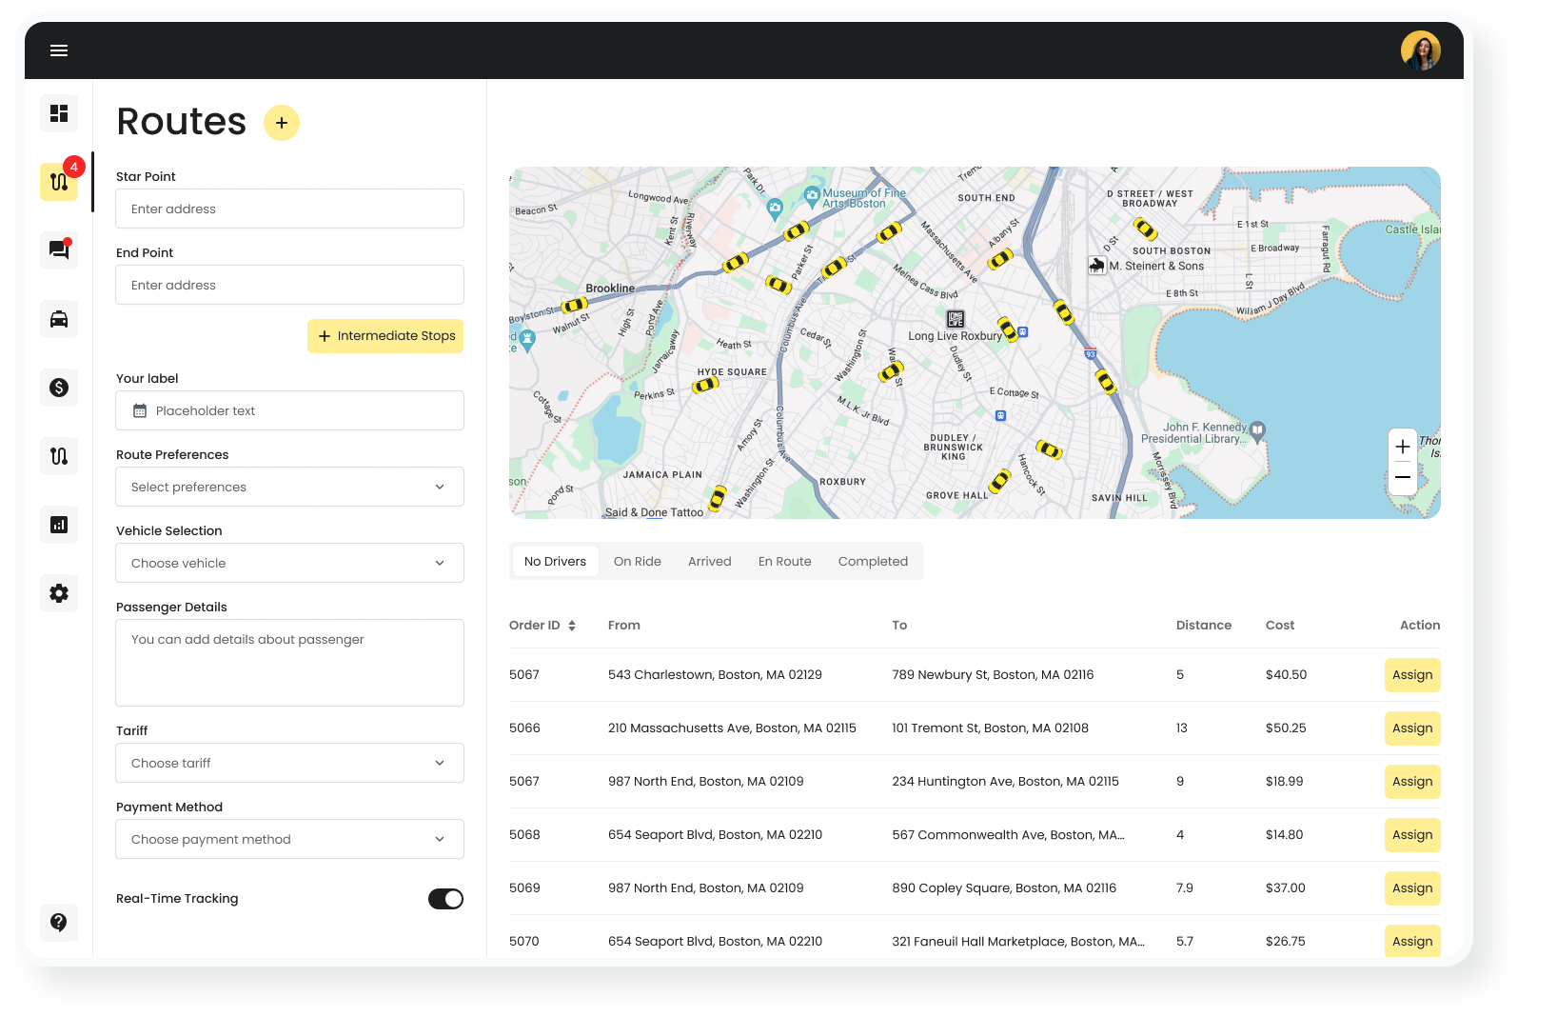1557x1017 pixels.
Task: Open the hamburger menu
Action: coord(59,50)
